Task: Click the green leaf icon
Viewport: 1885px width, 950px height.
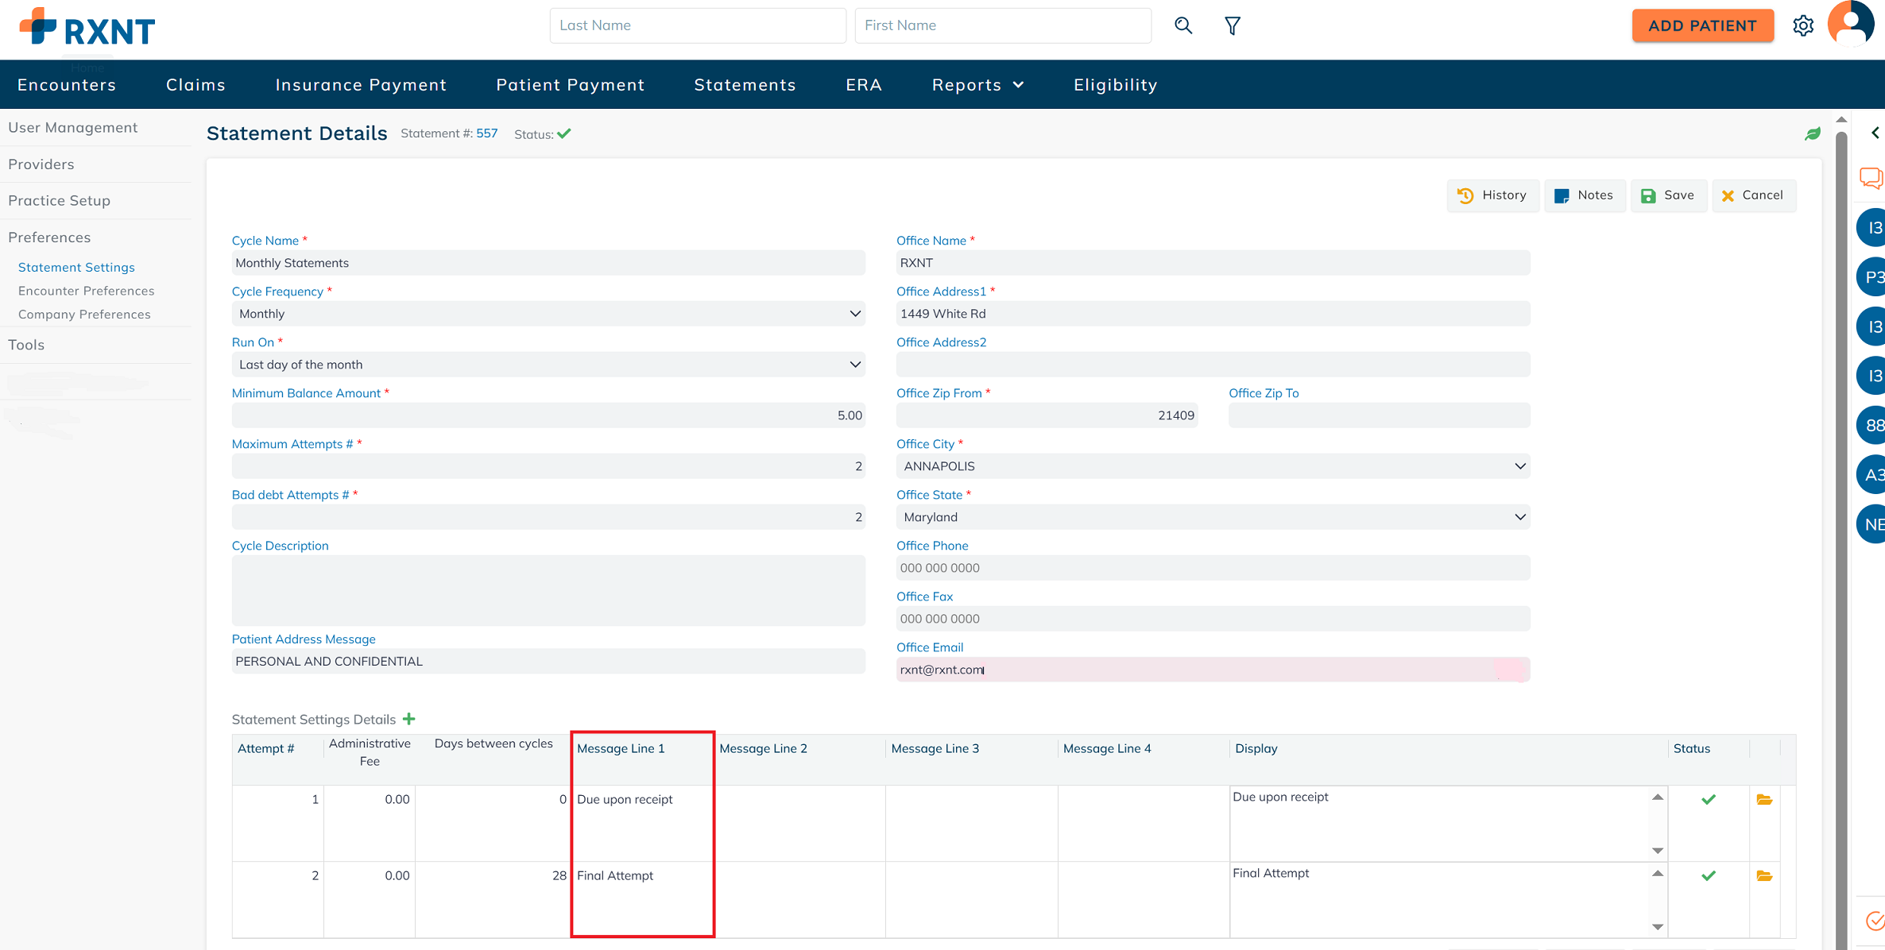Action: point(1813,133)
